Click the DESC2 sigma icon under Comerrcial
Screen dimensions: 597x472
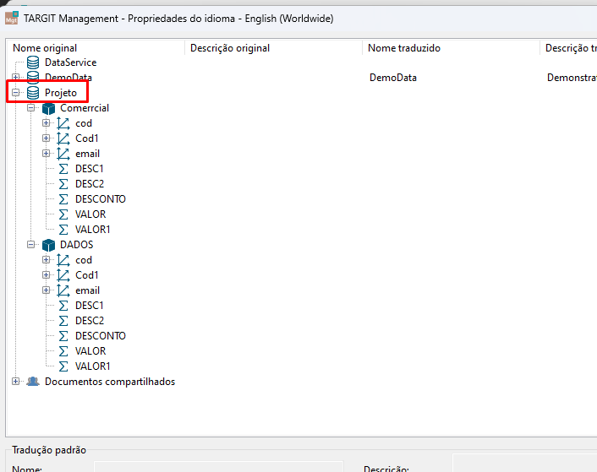[x=63, y=184]
